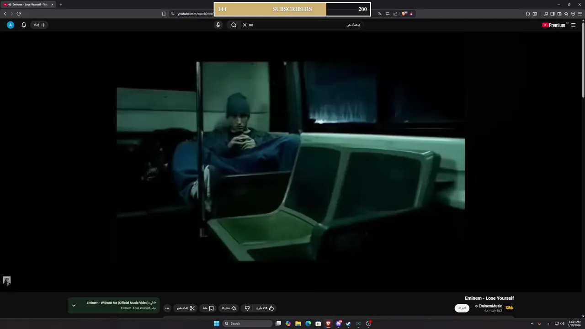
Task: Open Brave Shields lion icon
Action: click(x=404, y=14)
